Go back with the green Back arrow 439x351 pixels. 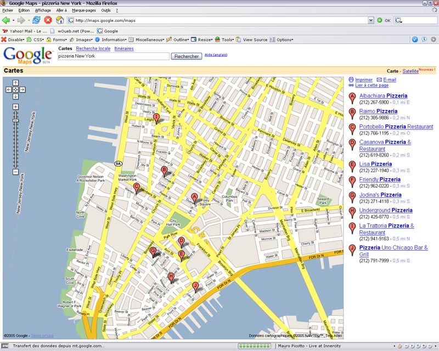[5, 20]
